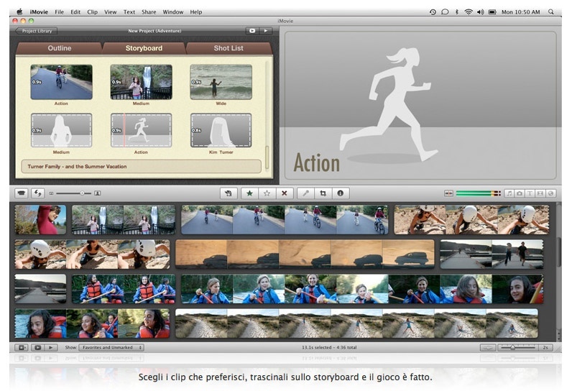Screen dimensions: 572x391
Task: Open Spotlight search in menu bar
Action: [551, 11]
